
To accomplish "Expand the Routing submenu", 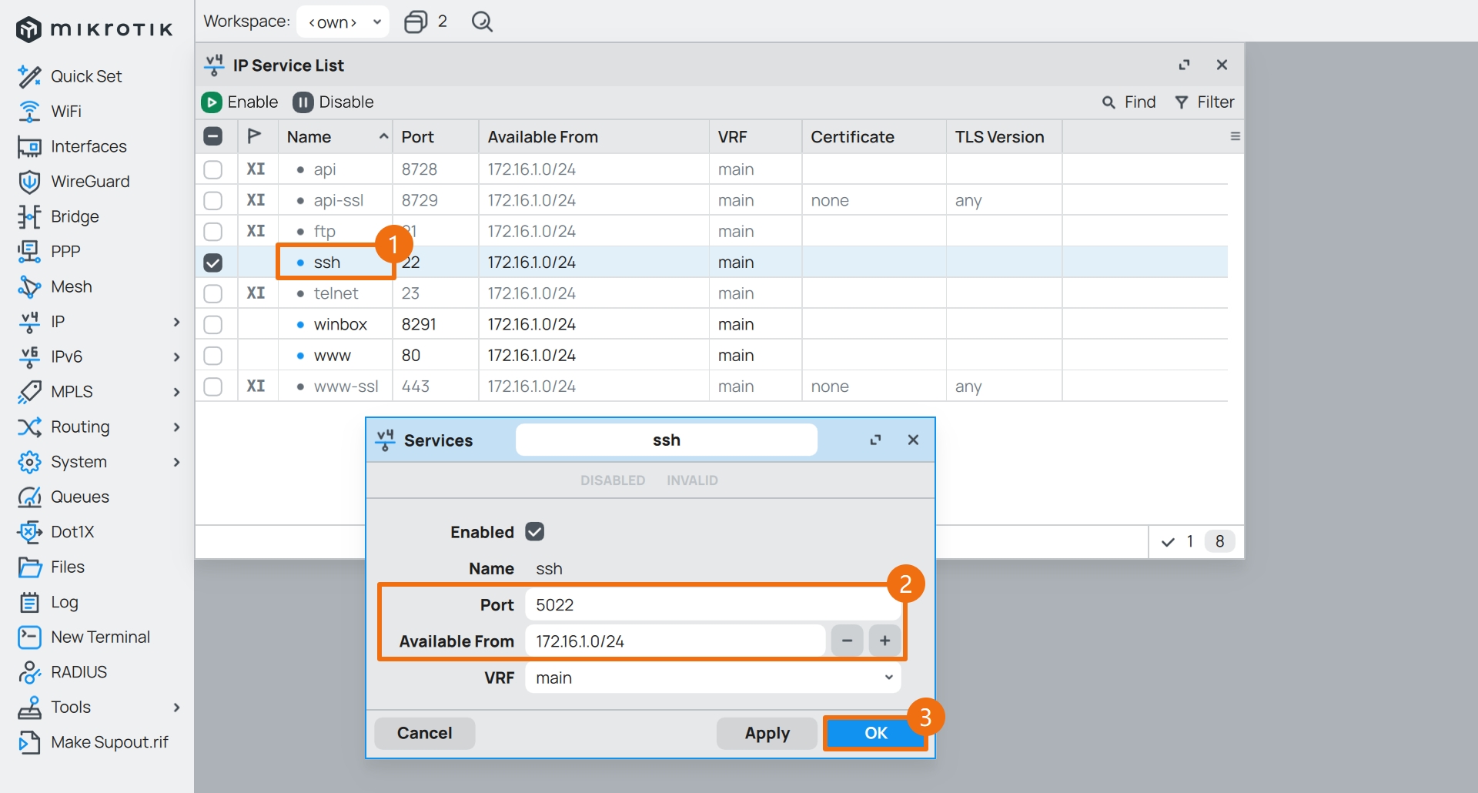I will tap(176, 427).
